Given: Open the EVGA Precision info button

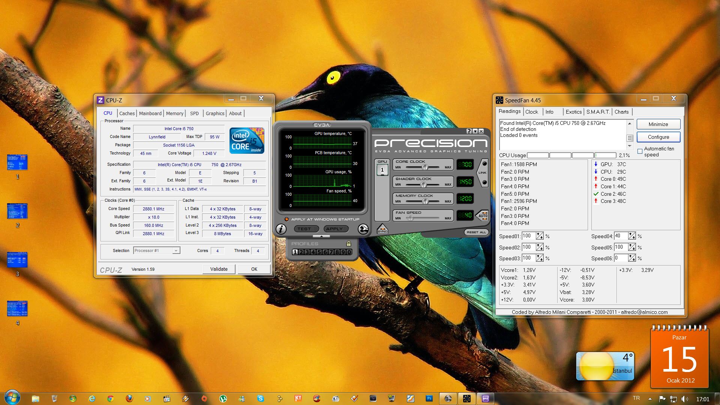Looking at the screenshot, I should pos(281,229).
